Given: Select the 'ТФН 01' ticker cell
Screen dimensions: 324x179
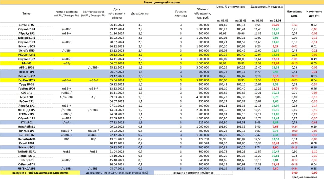Looking at the screenshot, I should [27, 63].
